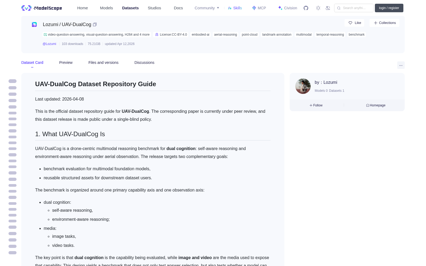The width and height of the screenshot is (426, 266).
Task: Click the License:CC-BY-4.0 tag
Action: [x=171, y=35]
